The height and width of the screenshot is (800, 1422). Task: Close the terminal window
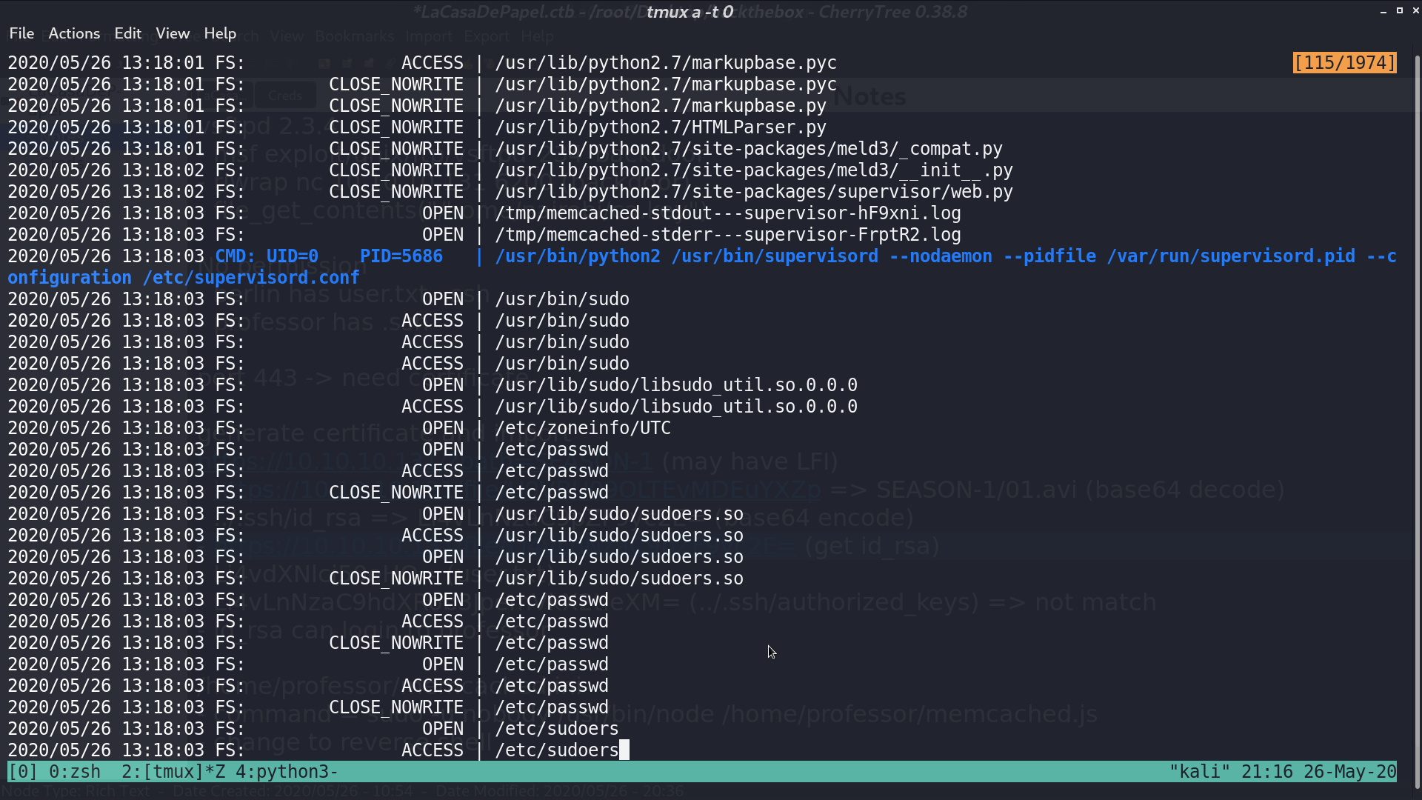coord(1415,11)
